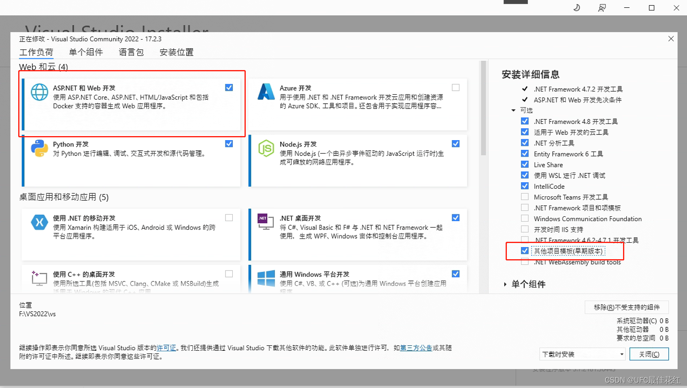Uncheck the .NET desktop development checkbox
Image resolution: width=687 pixels, height=388 pixels.
tap(456, 217)
